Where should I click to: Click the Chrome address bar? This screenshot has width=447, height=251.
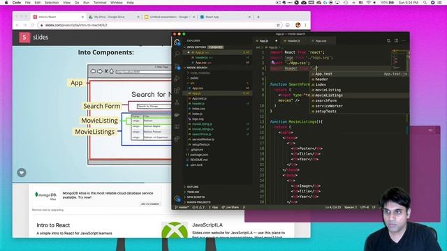tap(160, 25)
